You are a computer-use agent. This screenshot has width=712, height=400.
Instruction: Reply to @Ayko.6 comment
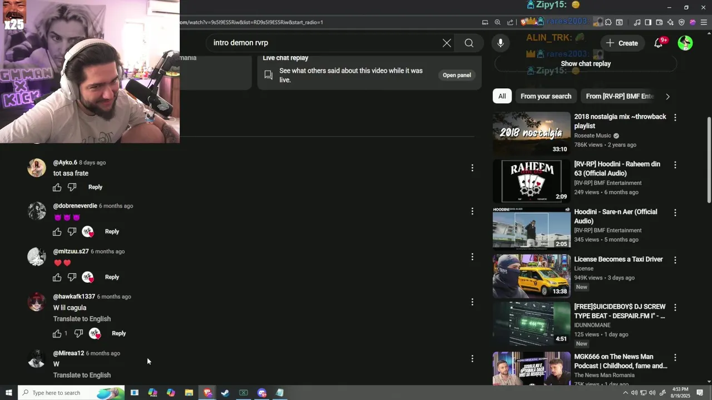(x=95, y=187)
